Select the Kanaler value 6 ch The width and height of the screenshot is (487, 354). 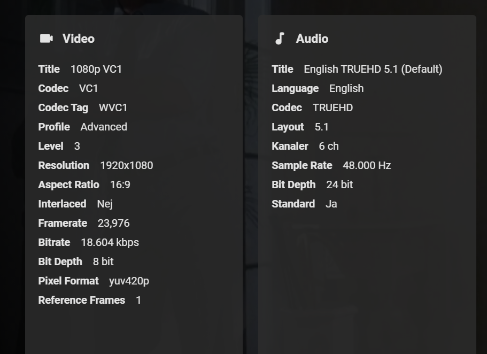point(329,146)
